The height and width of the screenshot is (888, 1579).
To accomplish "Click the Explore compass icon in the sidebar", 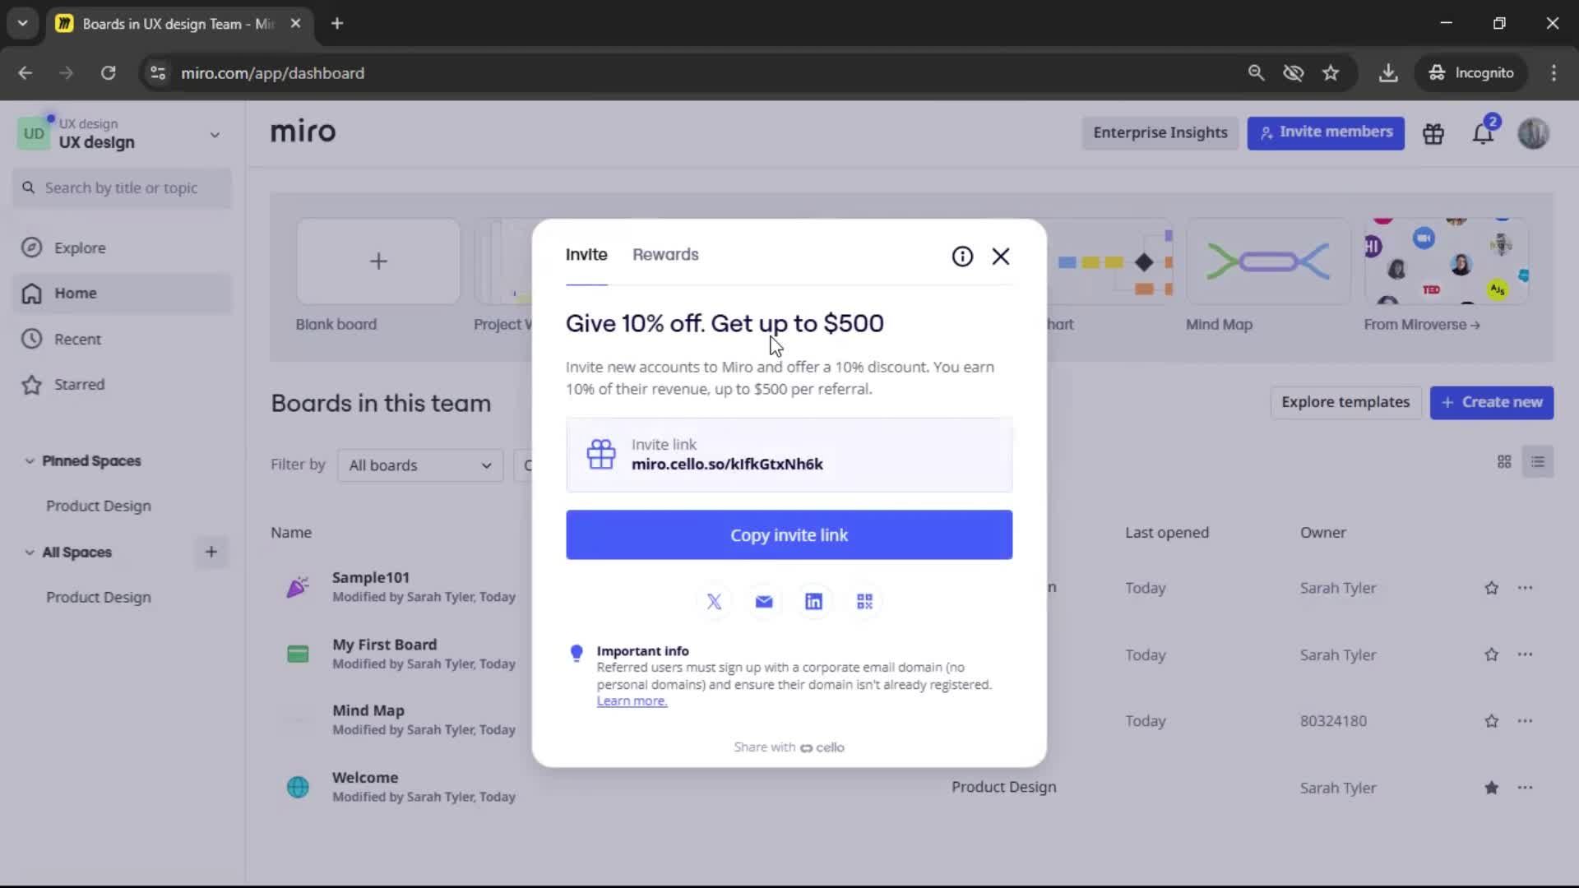I will coord(31,247).
